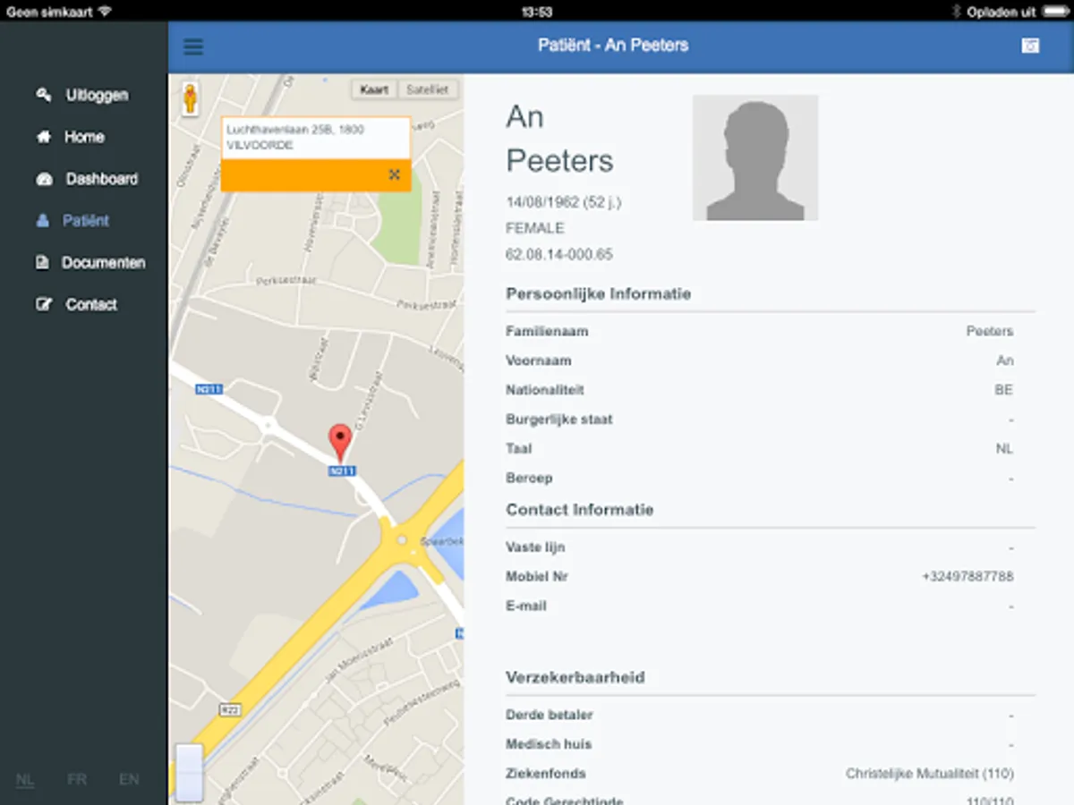Click the Documenten file icon
The height and width of the screenshot is (805, 1074).
tap(42, 263)
